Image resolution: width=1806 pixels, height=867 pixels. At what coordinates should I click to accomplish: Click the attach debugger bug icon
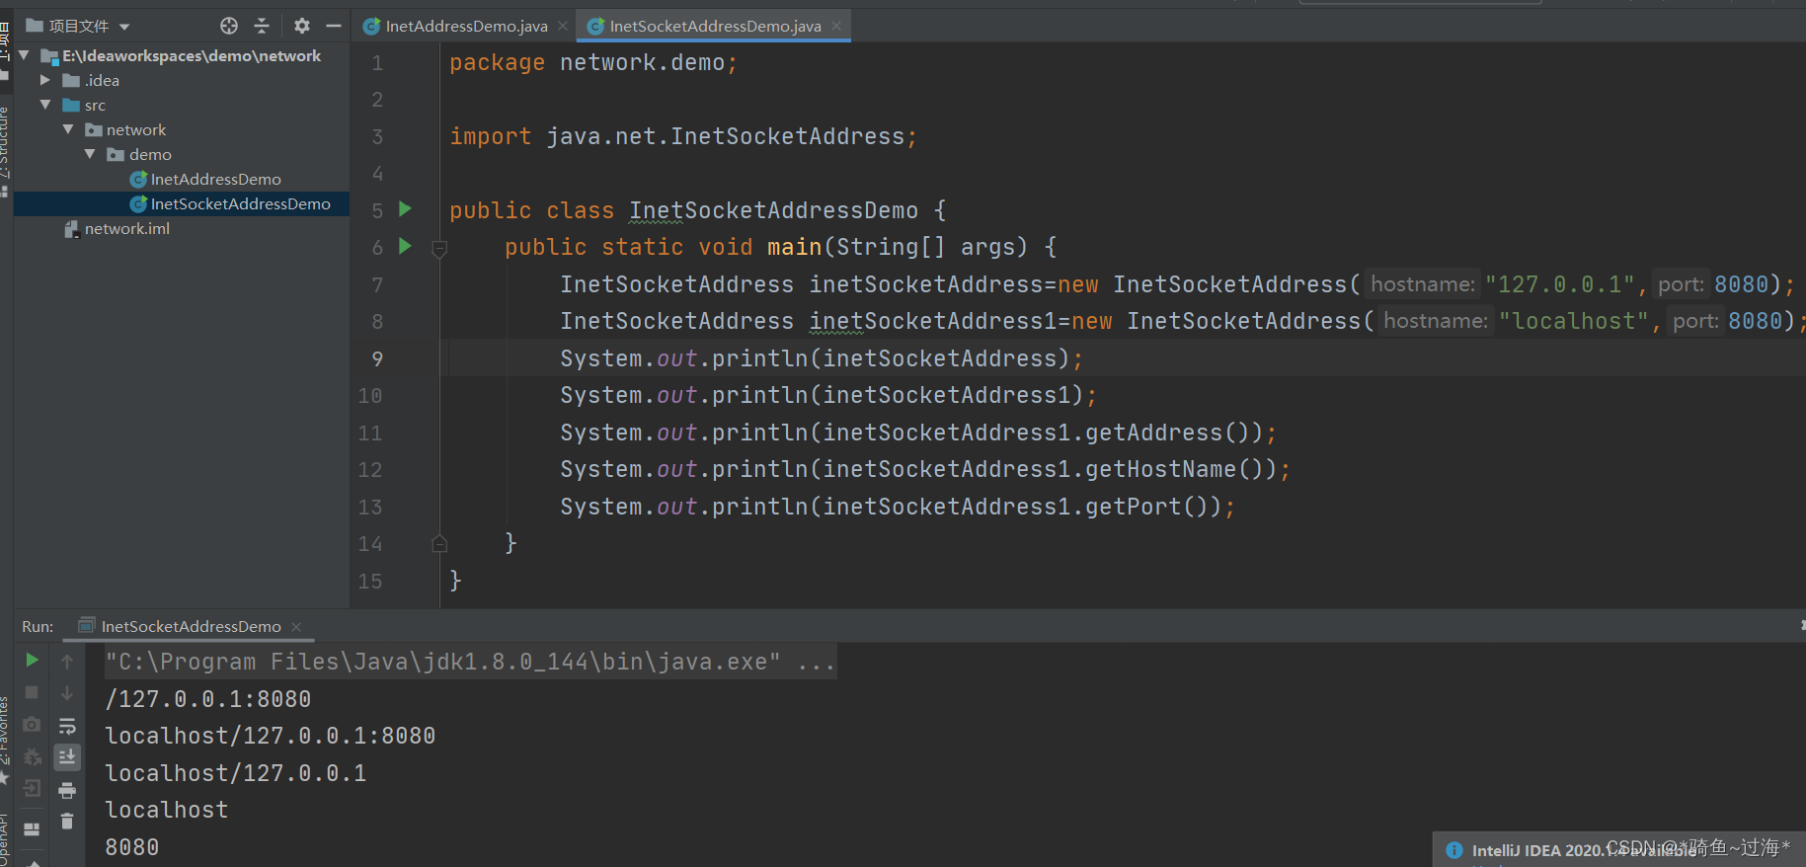click(x=32, y=756)
